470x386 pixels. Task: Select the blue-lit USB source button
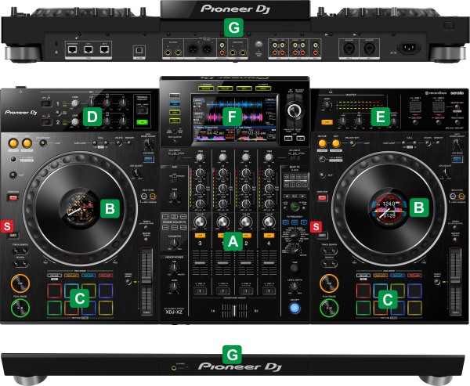pos(175,104)
